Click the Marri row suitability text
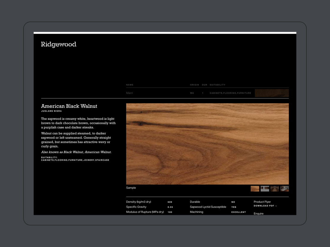 click(x=230, y=93)
